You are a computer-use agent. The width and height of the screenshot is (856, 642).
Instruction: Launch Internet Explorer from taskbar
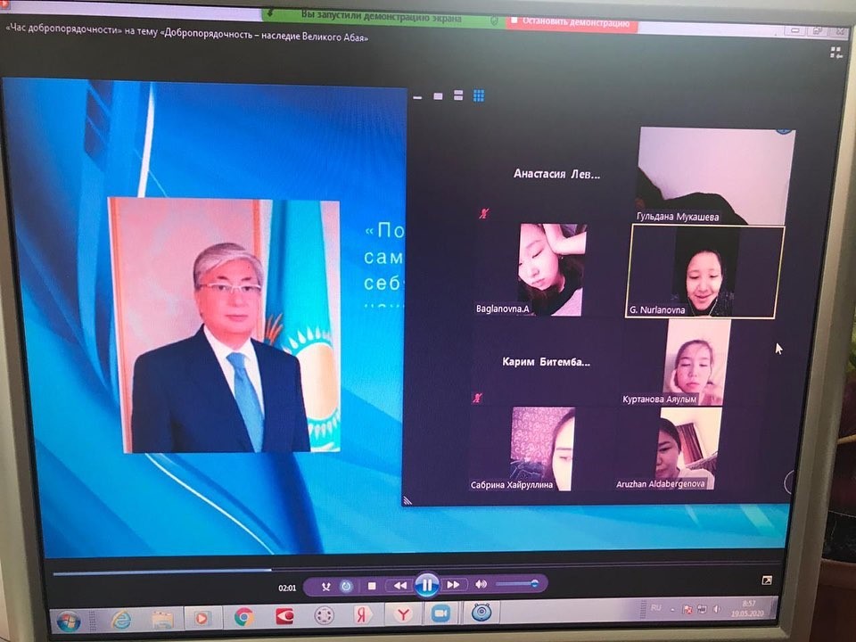120,620
